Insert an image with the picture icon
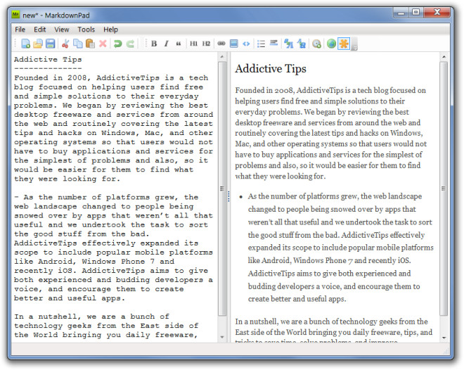This screenshot has height=370, width=464. coord(234,44)
